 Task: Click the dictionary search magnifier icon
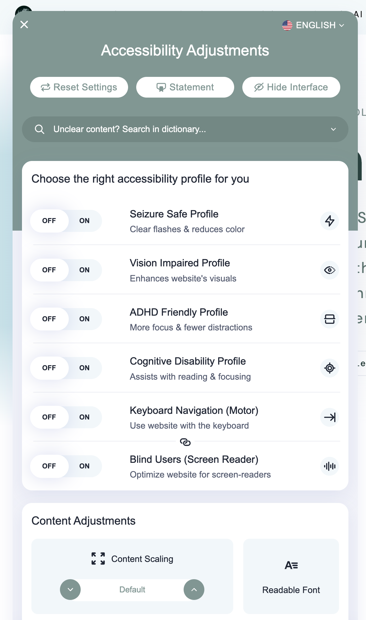(40, 129)
